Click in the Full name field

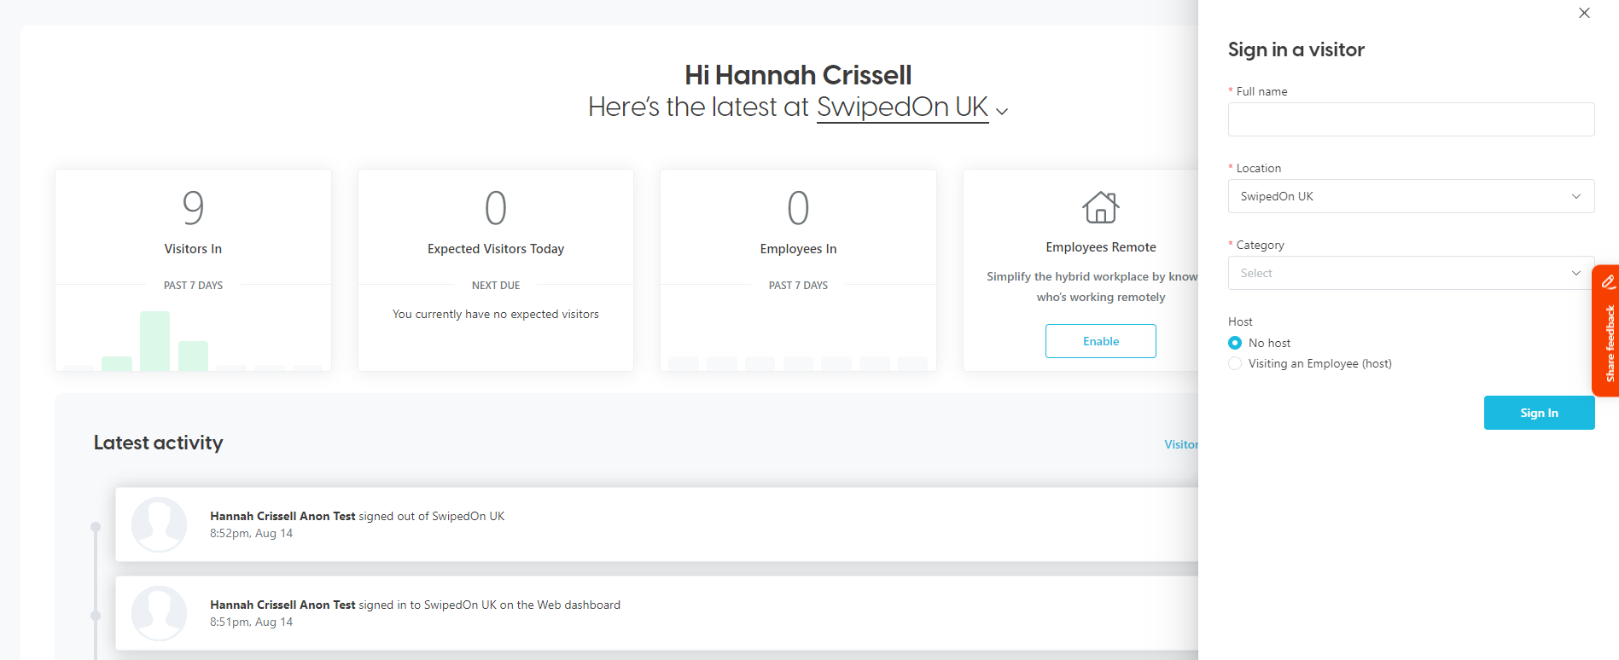tap(1411, 119)
